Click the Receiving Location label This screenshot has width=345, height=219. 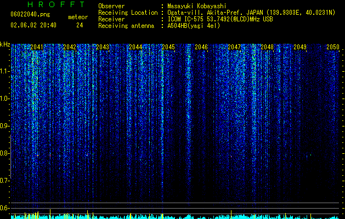pyautogui.click(x=128, y=13)
